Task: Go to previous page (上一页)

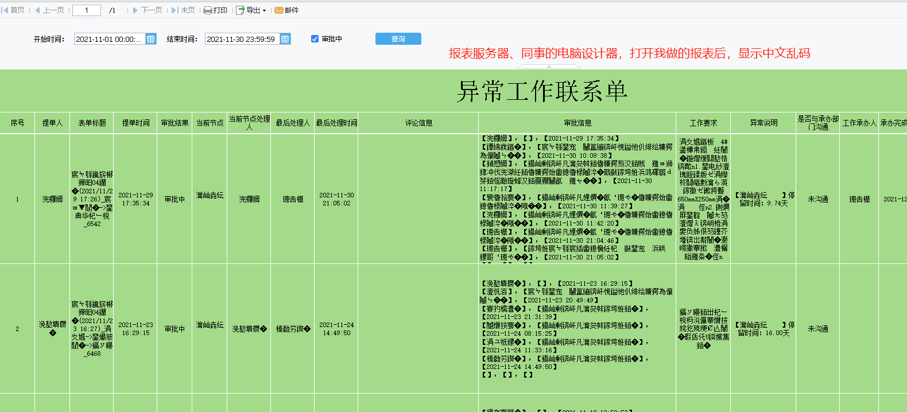Action: 49,10
